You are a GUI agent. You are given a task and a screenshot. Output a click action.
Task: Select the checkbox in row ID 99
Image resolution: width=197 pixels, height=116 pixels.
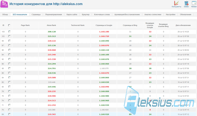click(9, 41)
